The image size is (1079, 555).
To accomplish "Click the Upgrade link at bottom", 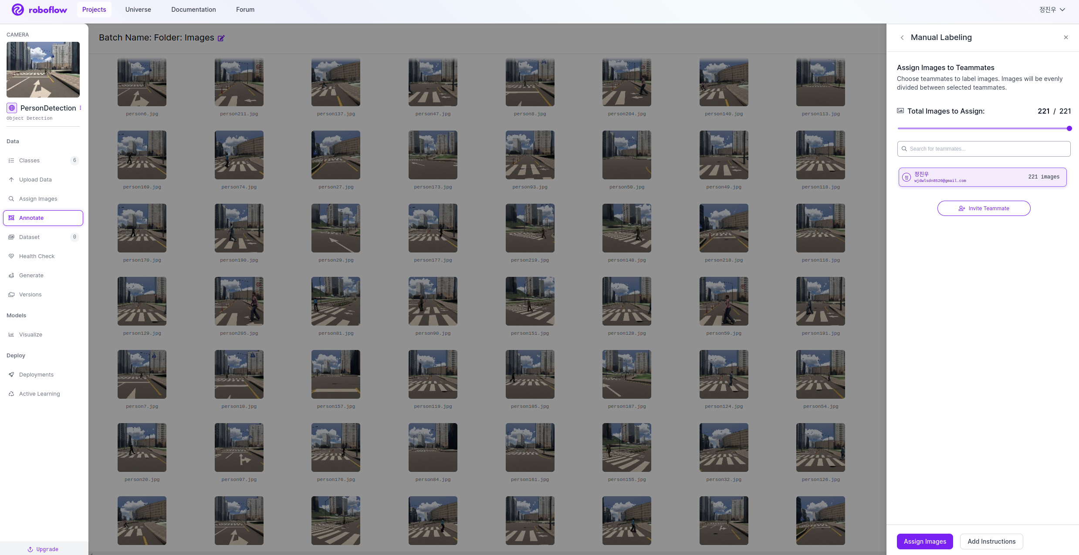I will click(x=43, y=549).
